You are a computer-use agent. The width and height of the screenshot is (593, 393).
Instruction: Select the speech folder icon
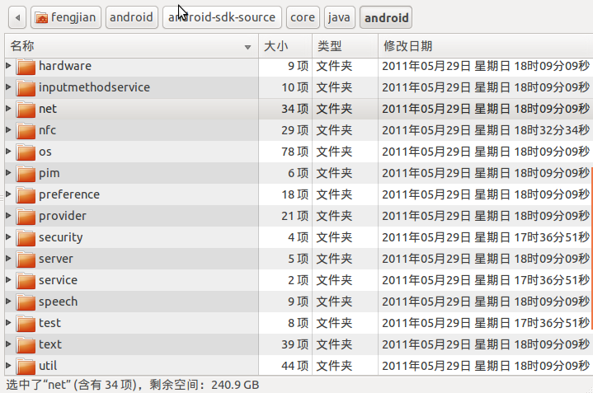point(26,302)
